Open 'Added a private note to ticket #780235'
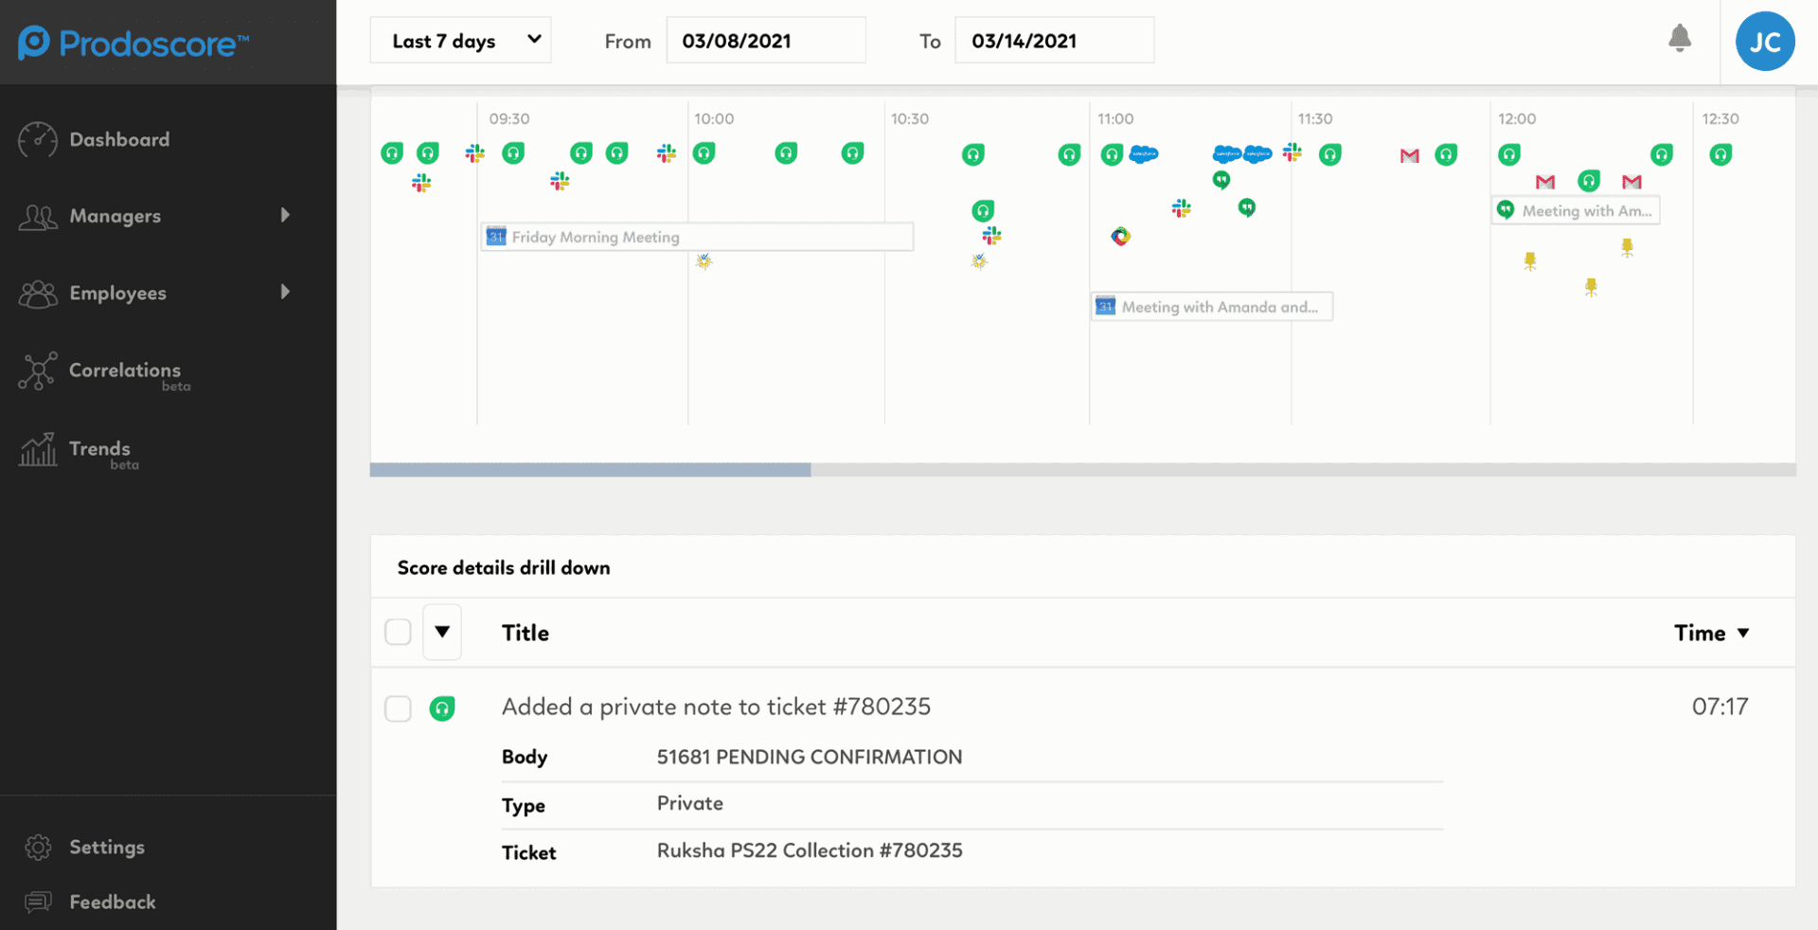Viewport: 1818px width, 930px height. point(716,706)
